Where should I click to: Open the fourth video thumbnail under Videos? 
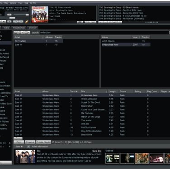tap(156, 158)
